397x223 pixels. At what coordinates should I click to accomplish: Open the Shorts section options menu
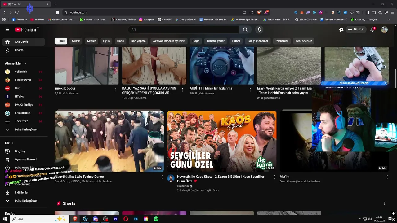tap(385, 203)
